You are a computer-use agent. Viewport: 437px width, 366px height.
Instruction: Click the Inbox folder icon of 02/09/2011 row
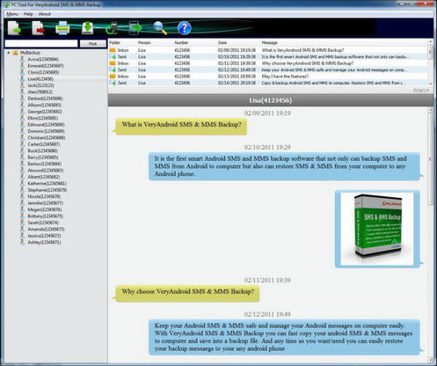pyautogui.click(x=112, y=50)
